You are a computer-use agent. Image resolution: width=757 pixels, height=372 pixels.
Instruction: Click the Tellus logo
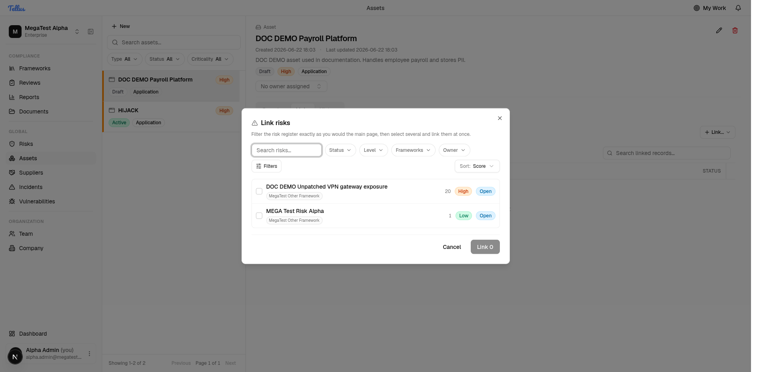(16, 8)
